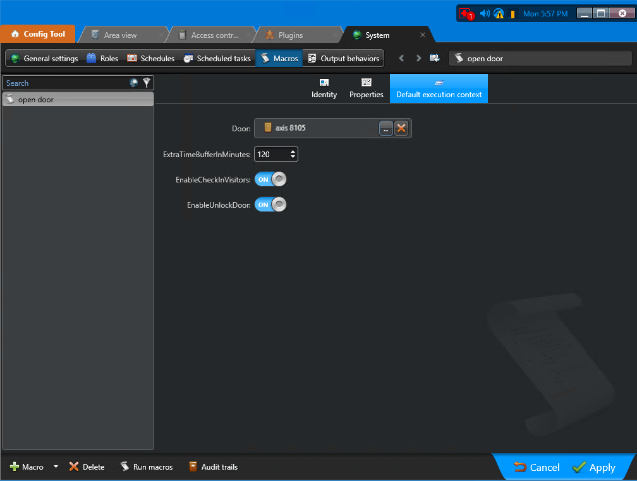This screenshot has width=637, height=481.
Task: Open the Roles settings page
Action: [102, 58]
